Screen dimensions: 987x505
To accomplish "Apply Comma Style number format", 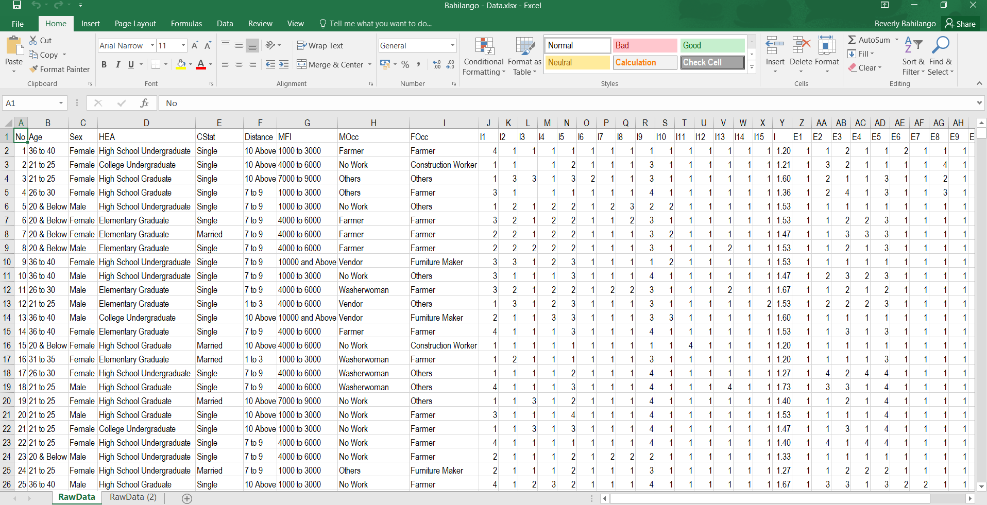I will pyautogui.click(x=418, y=64).
